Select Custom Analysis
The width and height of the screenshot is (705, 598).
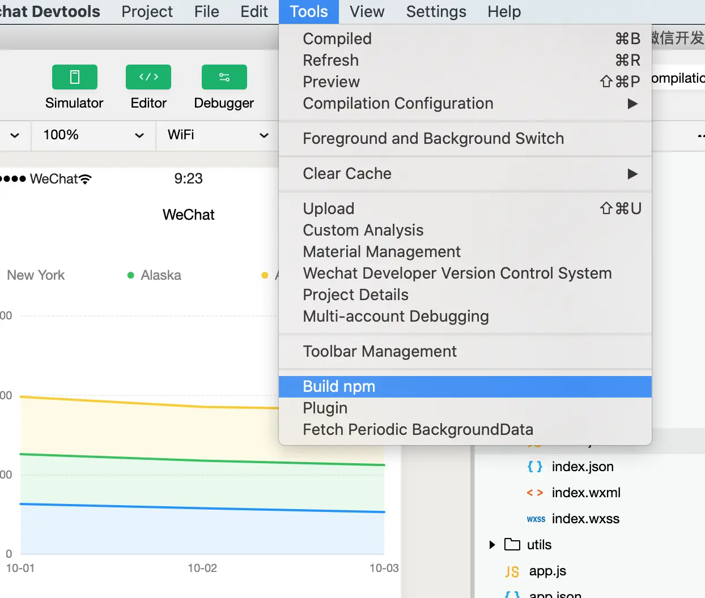point(465,230)
